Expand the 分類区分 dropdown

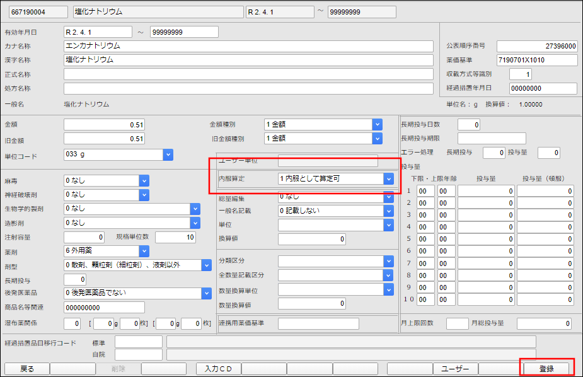coord(388,261)
